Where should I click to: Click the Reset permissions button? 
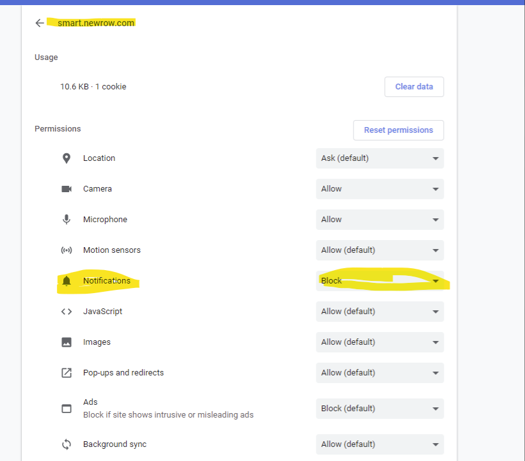coord(398,130)
